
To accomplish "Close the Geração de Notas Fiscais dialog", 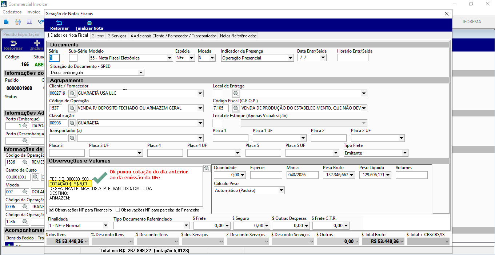I will coord(447,14).
